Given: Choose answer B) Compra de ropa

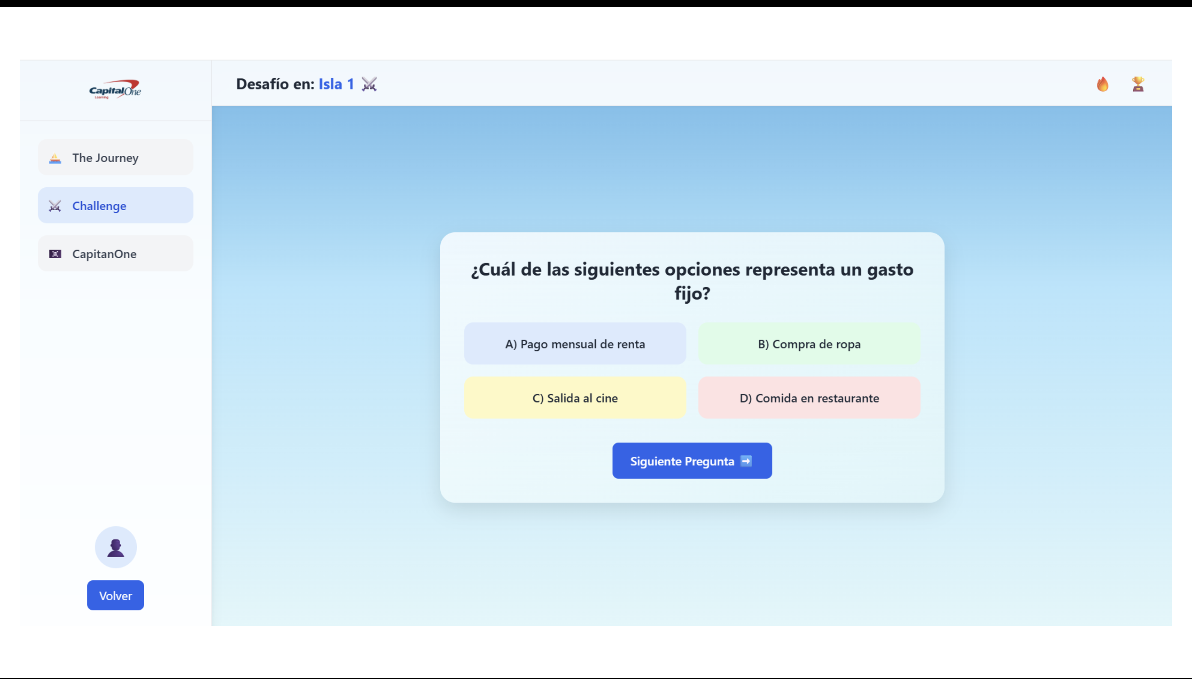Looking at the screenshot, I should (x=809, y=344).
